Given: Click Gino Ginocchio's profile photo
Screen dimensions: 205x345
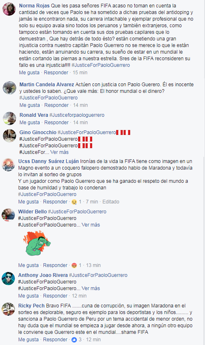Looking at the screenshot, I should pyautogui.click(x=10, y=136).
